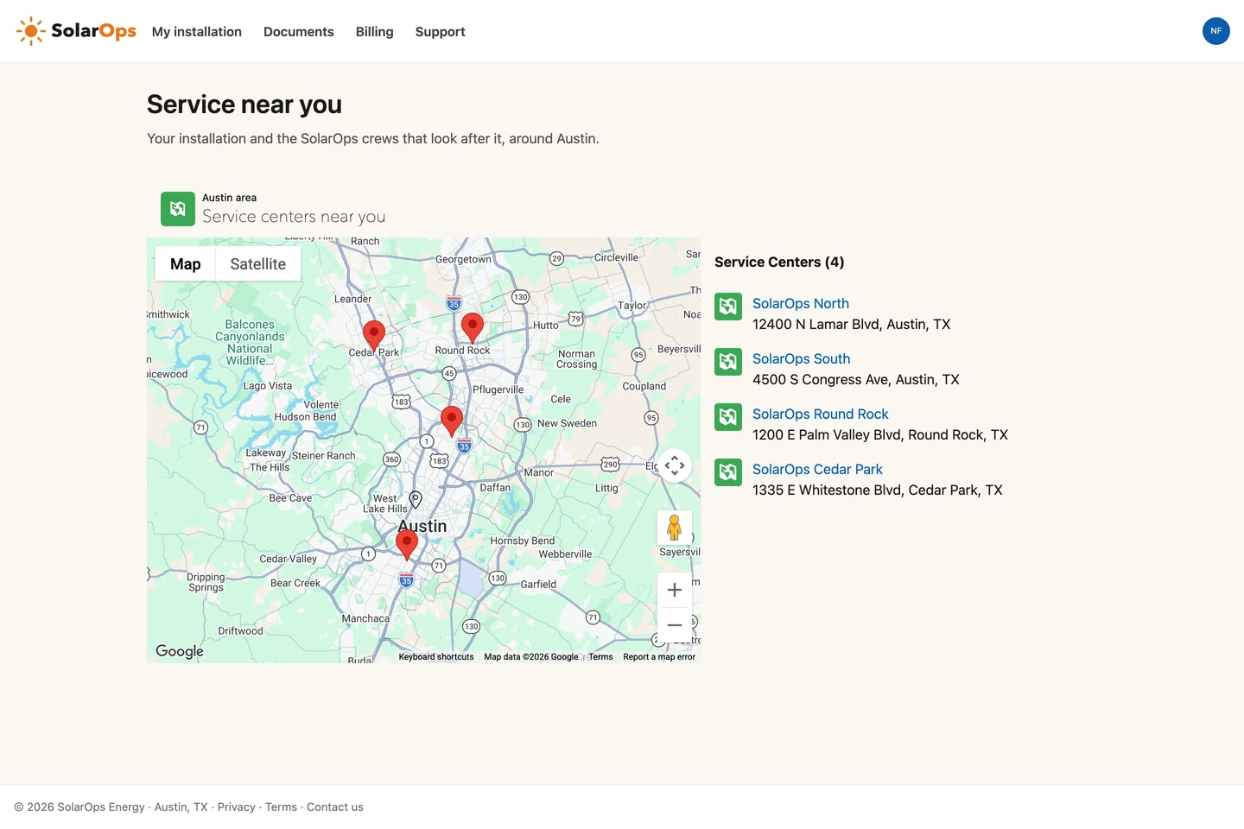Select the red pin south of Austin label
Viewport: 1244px width, 829px height.
(407, 545)
